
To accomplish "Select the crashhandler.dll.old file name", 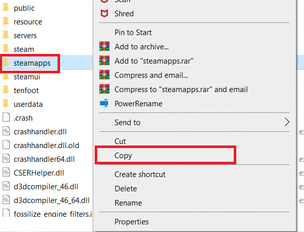I will pos(46,146).
